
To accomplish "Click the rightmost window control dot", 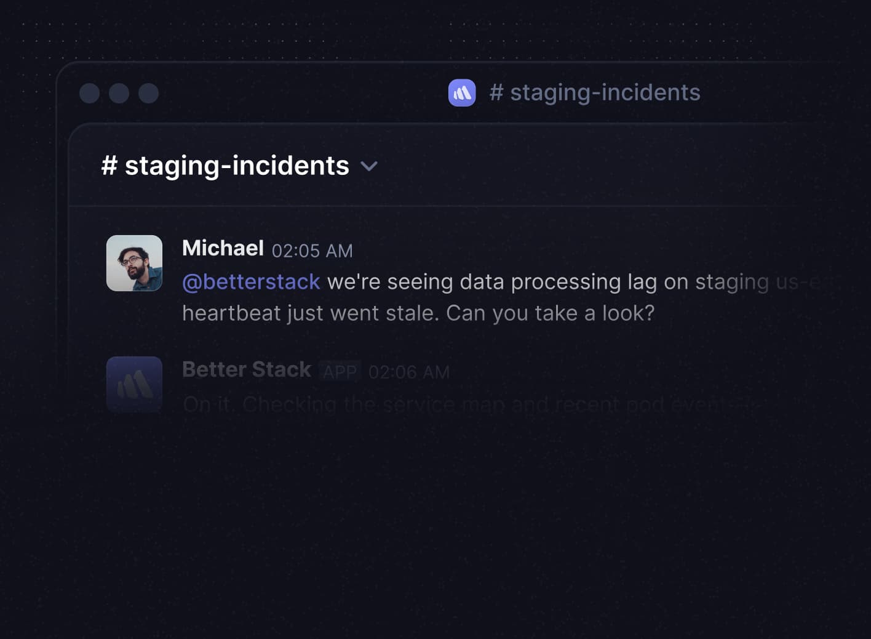I will [149, 93].
